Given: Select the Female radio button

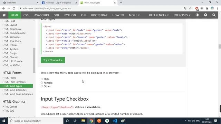Looking at the screenshot, I should (x=42, y=83).
